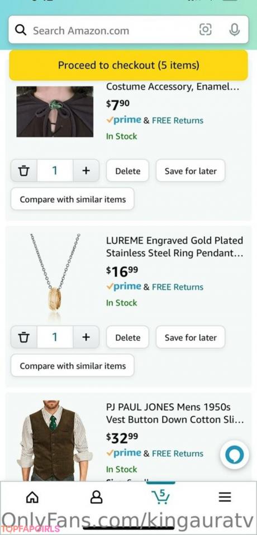Save costume accessory for later
257x535 pixels.
(x=191, y=170)
